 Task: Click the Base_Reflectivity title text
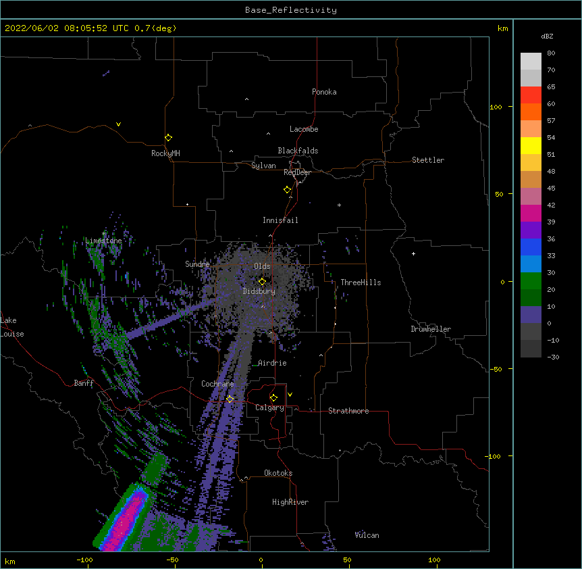(291, 10)
